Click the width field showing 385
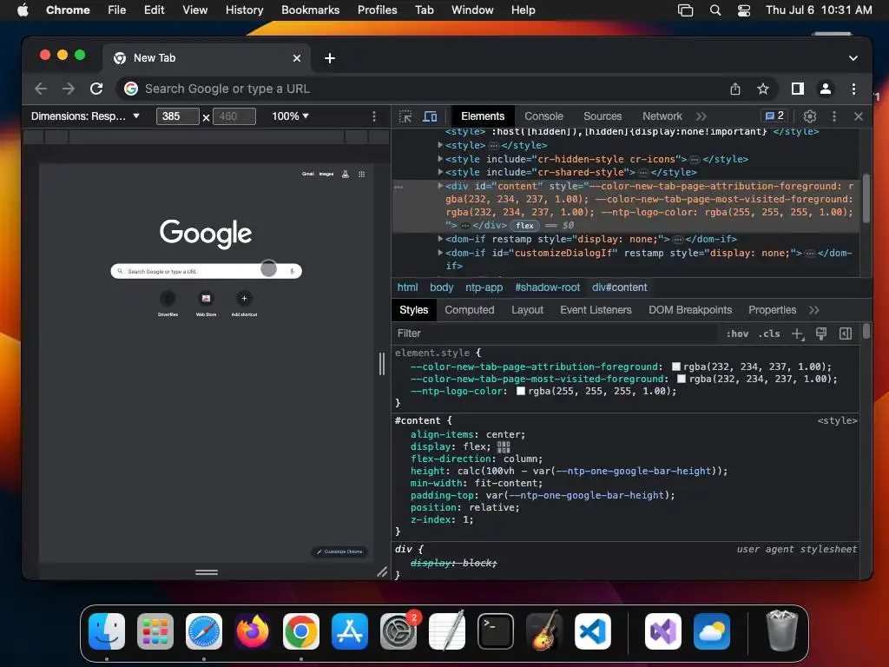 click(177, 116)
